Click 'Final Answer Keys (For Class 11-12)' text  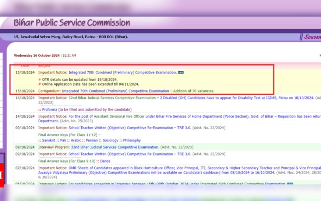[68, 135]
